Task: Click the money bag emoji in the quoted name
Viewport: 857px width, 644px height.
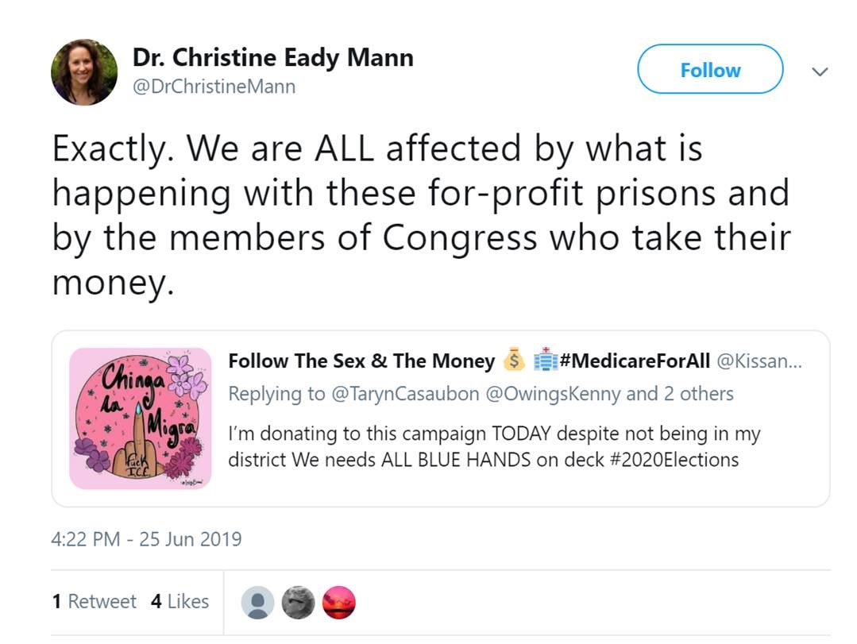Action: coord(515,361)
